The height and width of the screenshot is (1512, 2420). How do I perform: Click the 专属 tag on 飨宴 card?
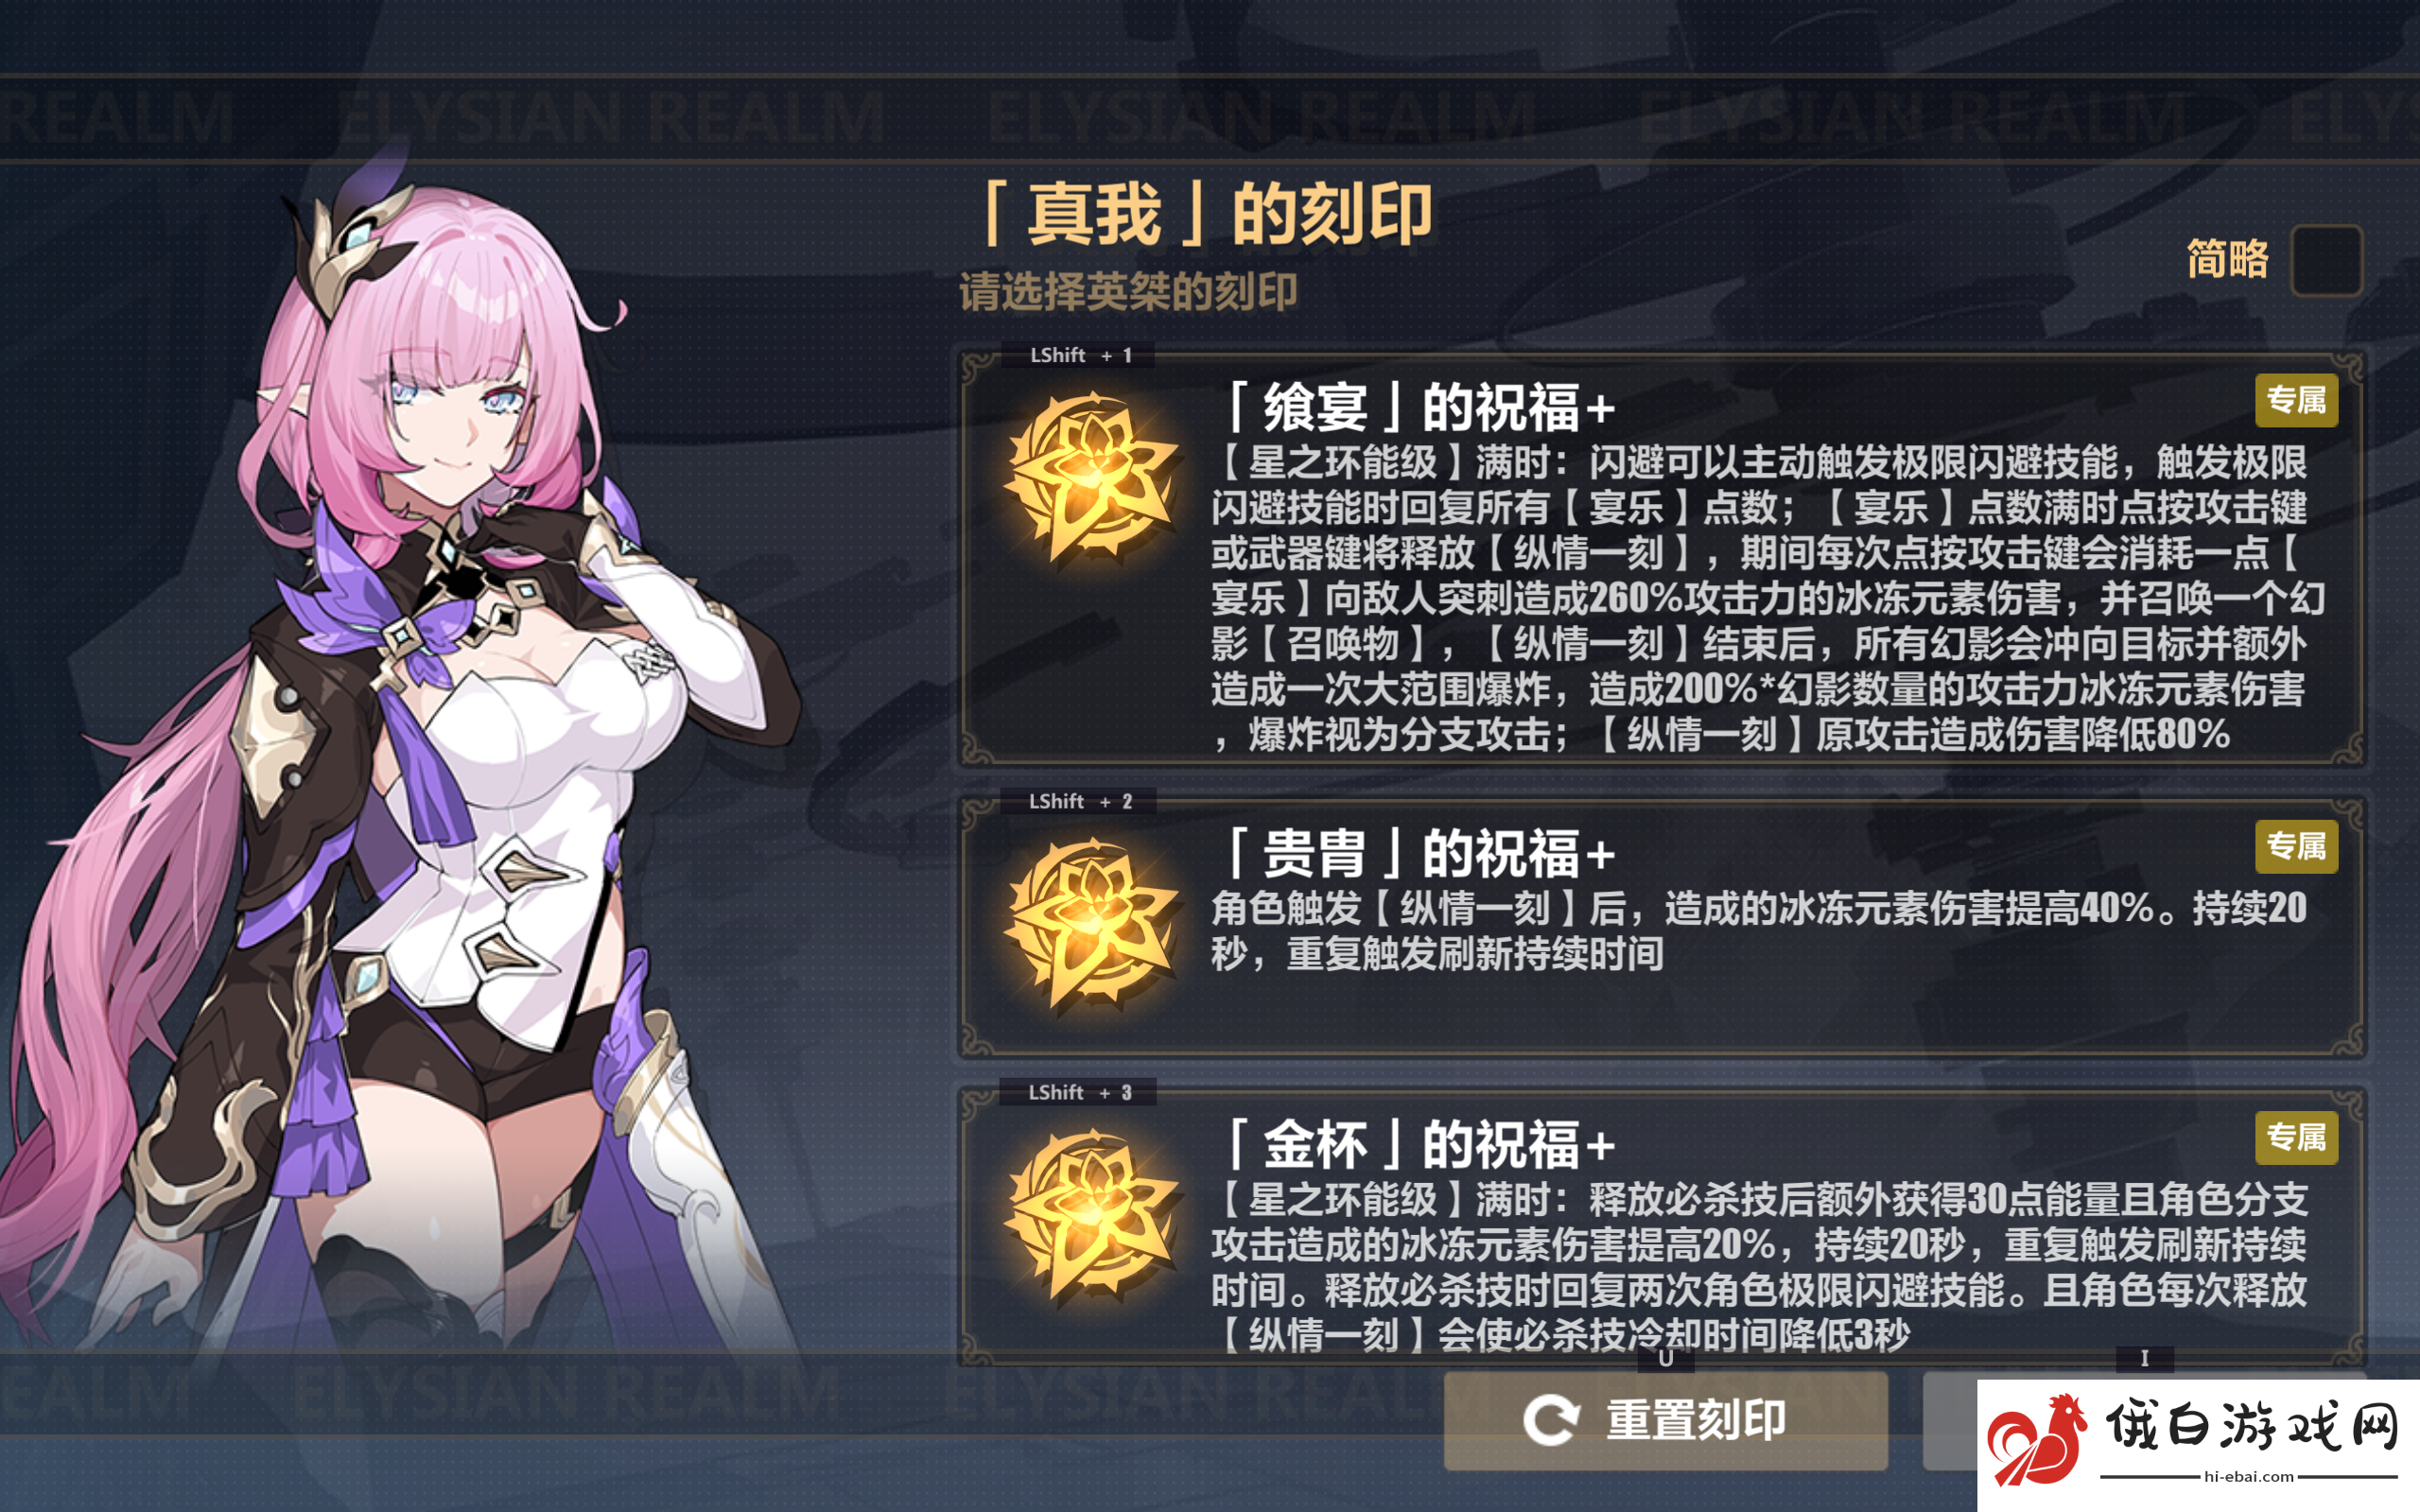2296,401
